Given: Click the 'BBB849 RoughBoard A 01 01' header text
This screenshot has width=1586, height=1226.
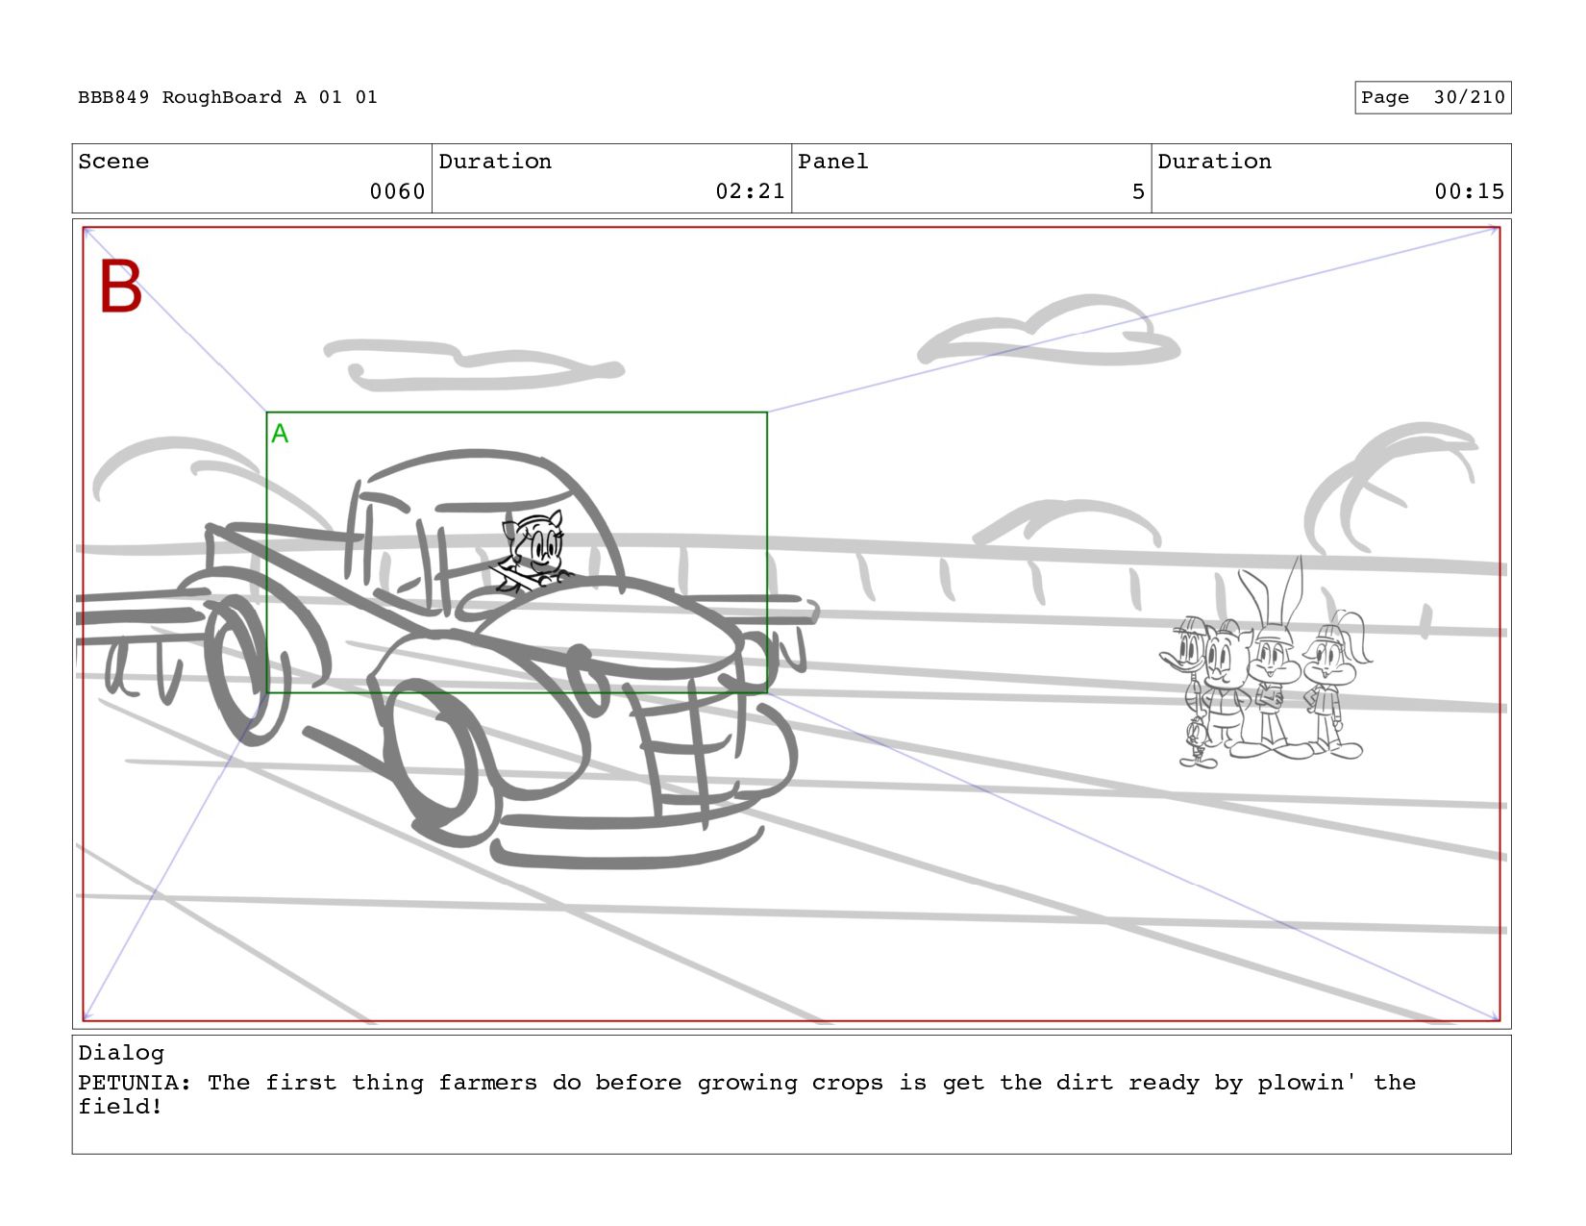Looking at the screenshot, I should pyautogui.click(x=228, y=97).
